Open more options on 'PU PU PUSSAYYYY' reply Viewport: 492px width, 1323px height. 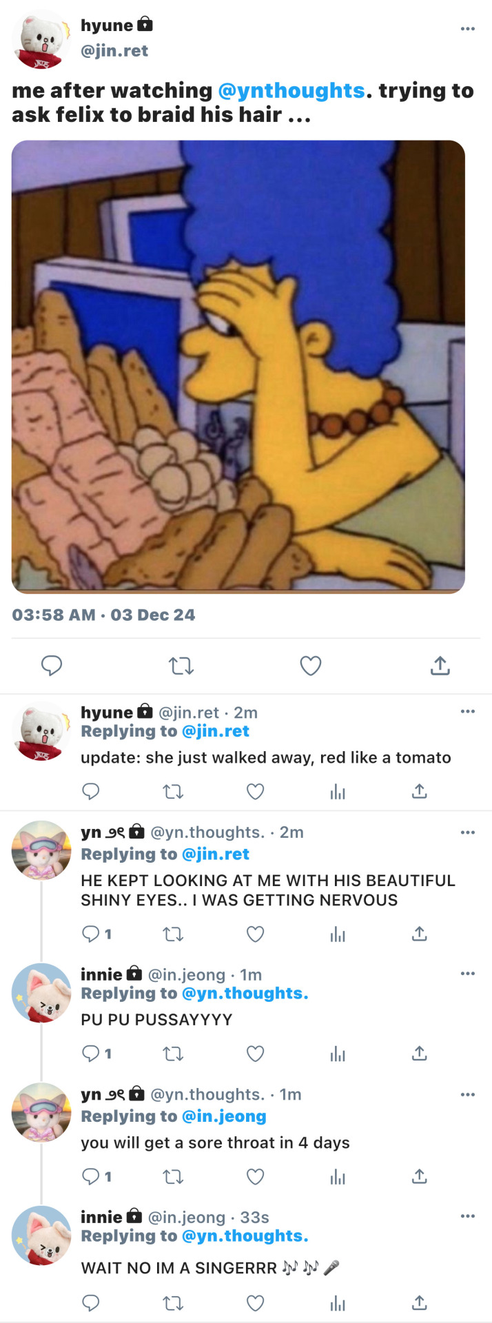click(468, 974)
